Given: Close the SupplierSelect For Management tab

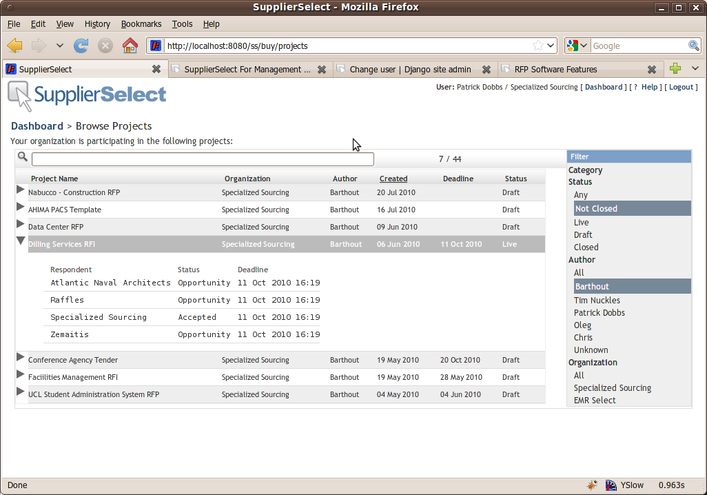Looking at the screenshot, I should [322, 70].
